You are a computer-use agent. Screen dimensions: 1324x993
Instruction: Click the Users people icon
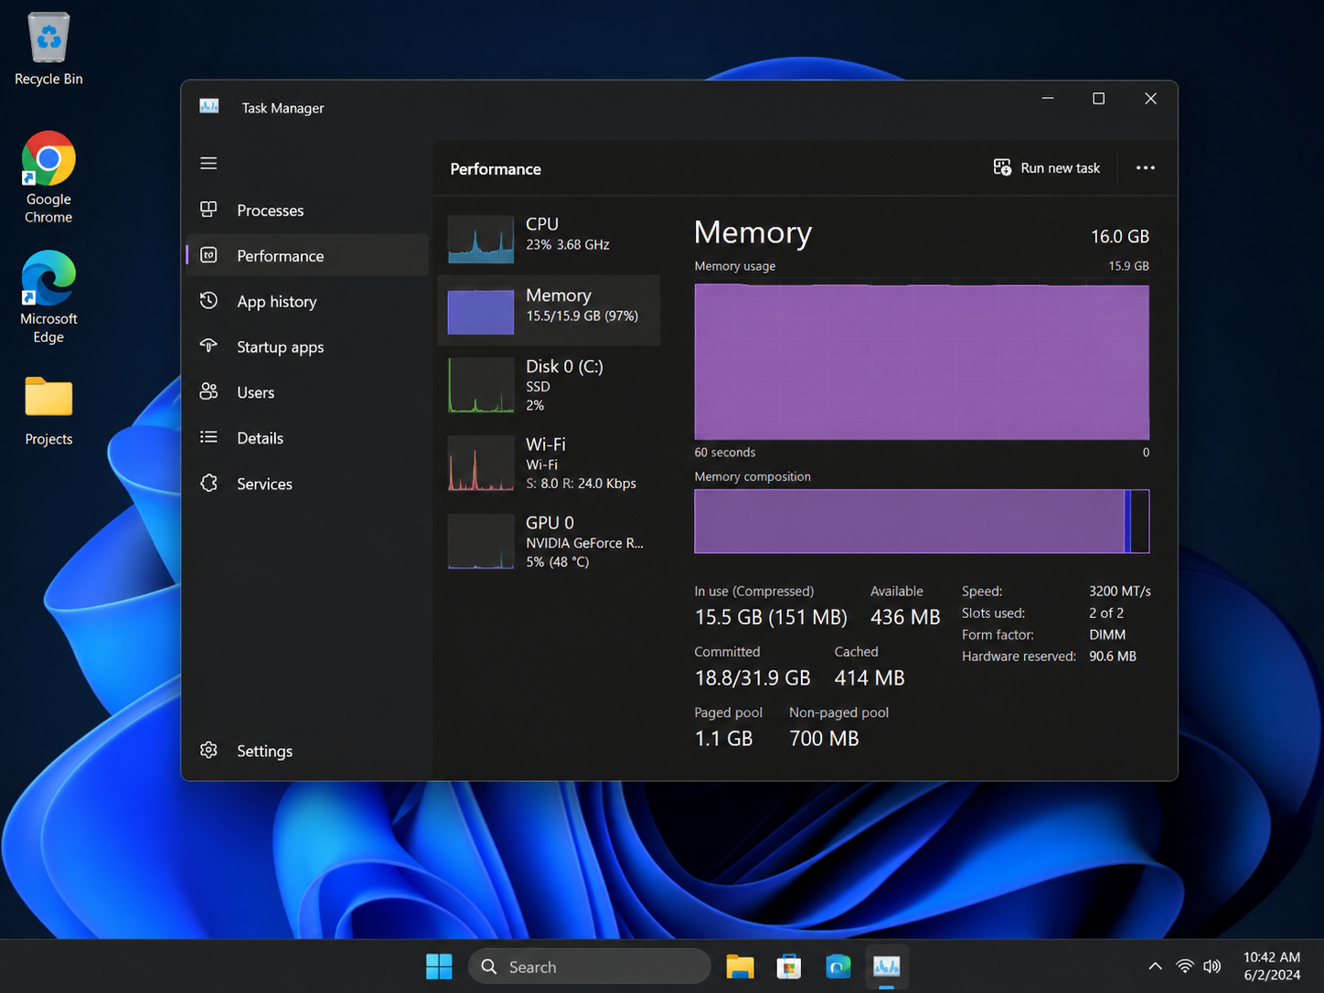click(208, 391)
